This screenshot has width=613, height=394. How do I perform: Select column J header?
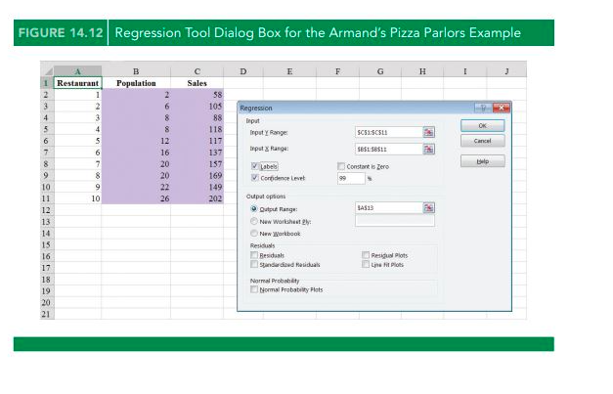click(x=506, y=71)
